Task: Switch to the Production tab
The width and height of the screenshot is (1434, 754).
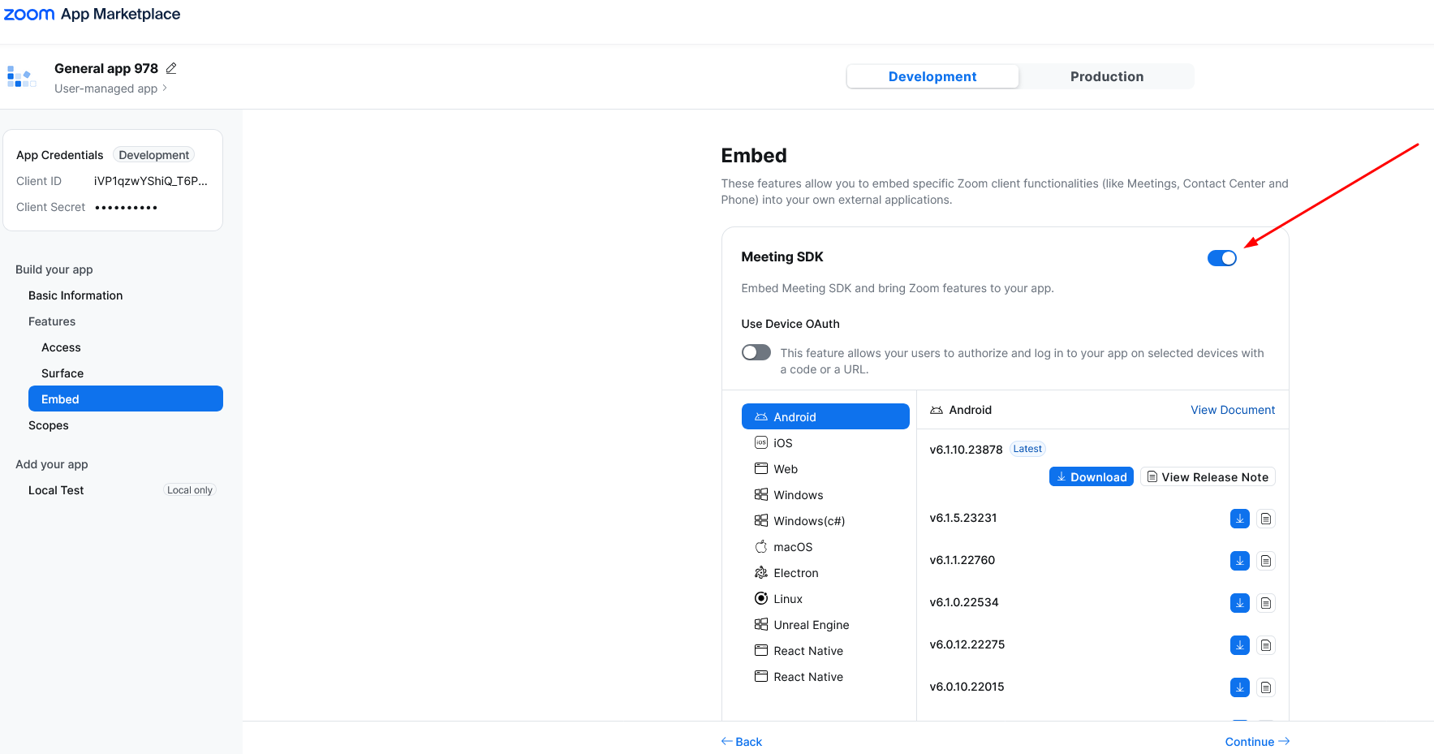Action: coord(1106,76)
